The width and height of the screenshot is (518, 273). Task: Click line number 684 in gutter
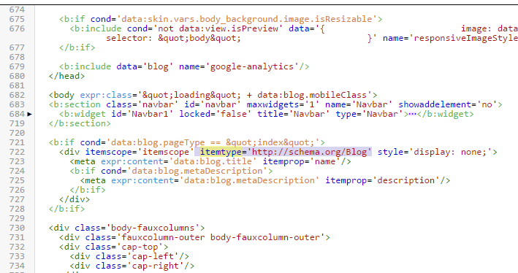pos(17,114)
